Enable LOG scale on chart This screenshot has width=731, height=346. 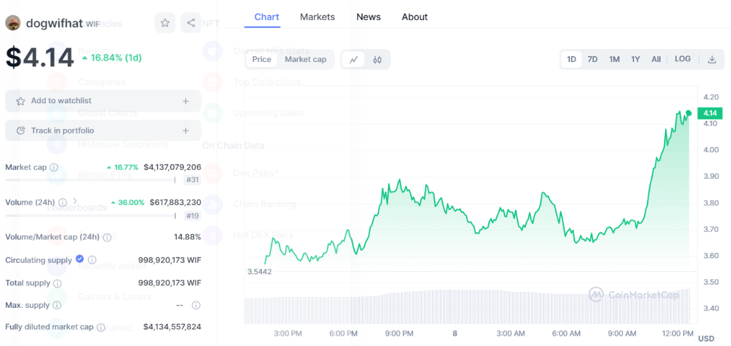(682, 59)
